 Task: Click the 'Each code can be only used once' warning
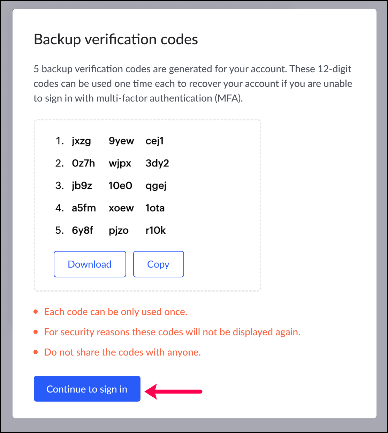pos(115,312)
